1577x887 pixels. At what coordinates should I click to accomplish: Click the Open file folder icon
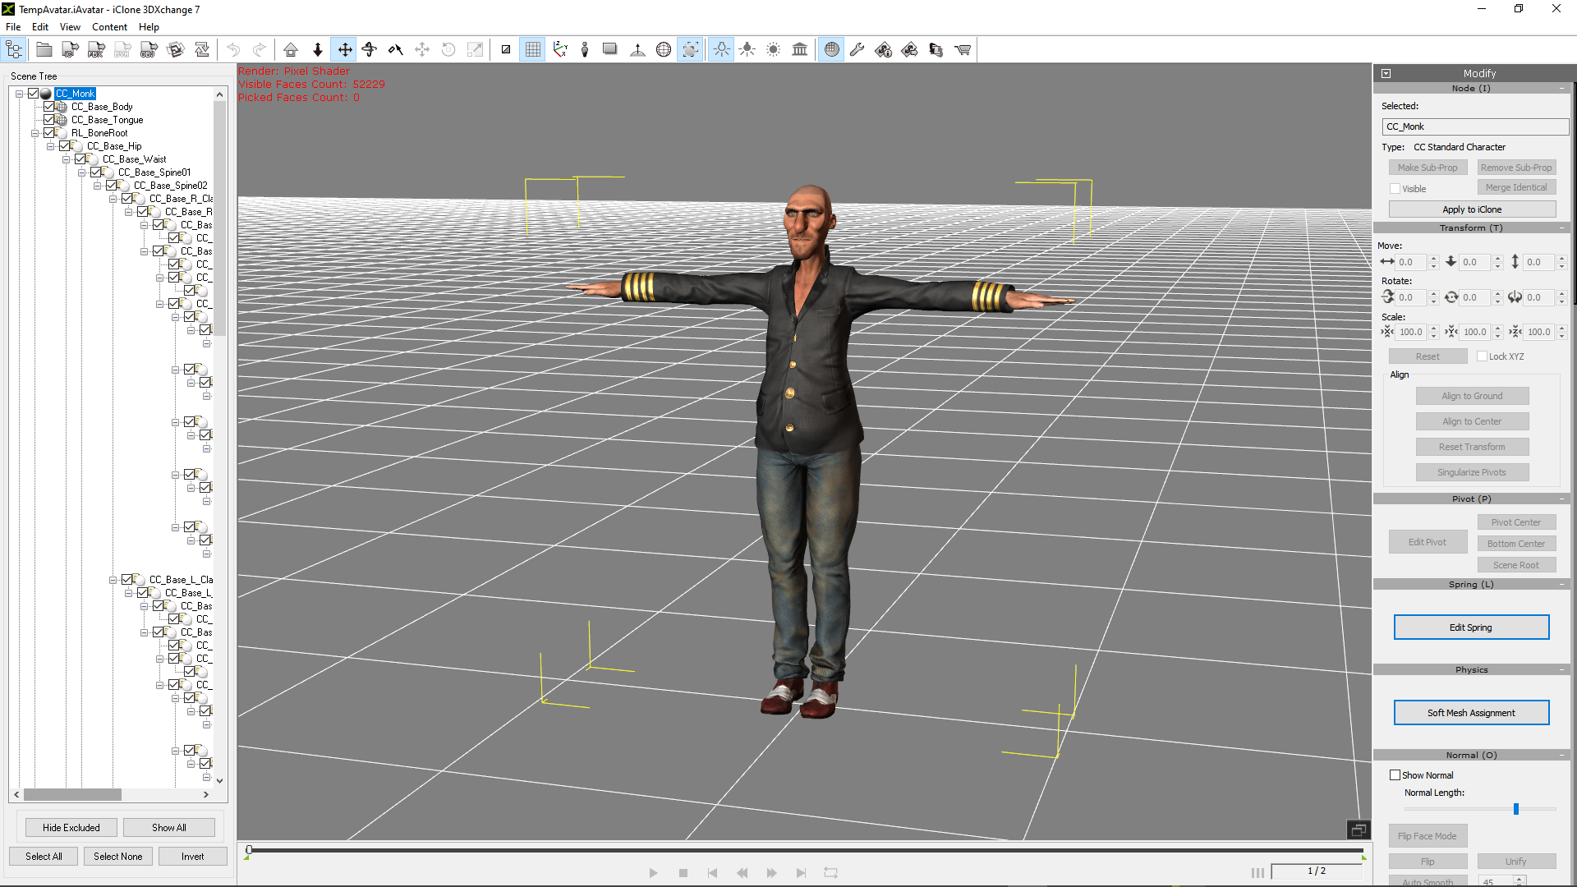point(44,50)
